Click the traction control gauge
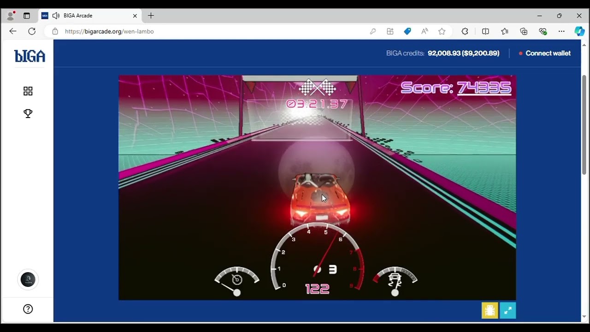 point(395,281)
